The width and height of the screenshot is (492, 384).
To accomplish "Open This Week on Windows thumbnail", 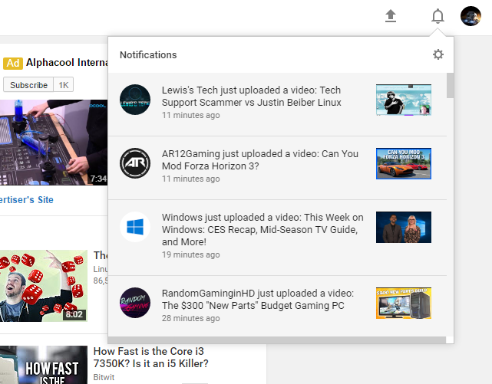I will coord(404,227).
